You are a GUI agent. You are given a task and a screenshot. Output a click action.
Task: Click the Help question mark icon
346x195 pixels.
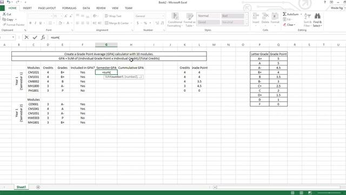[324, 2]
